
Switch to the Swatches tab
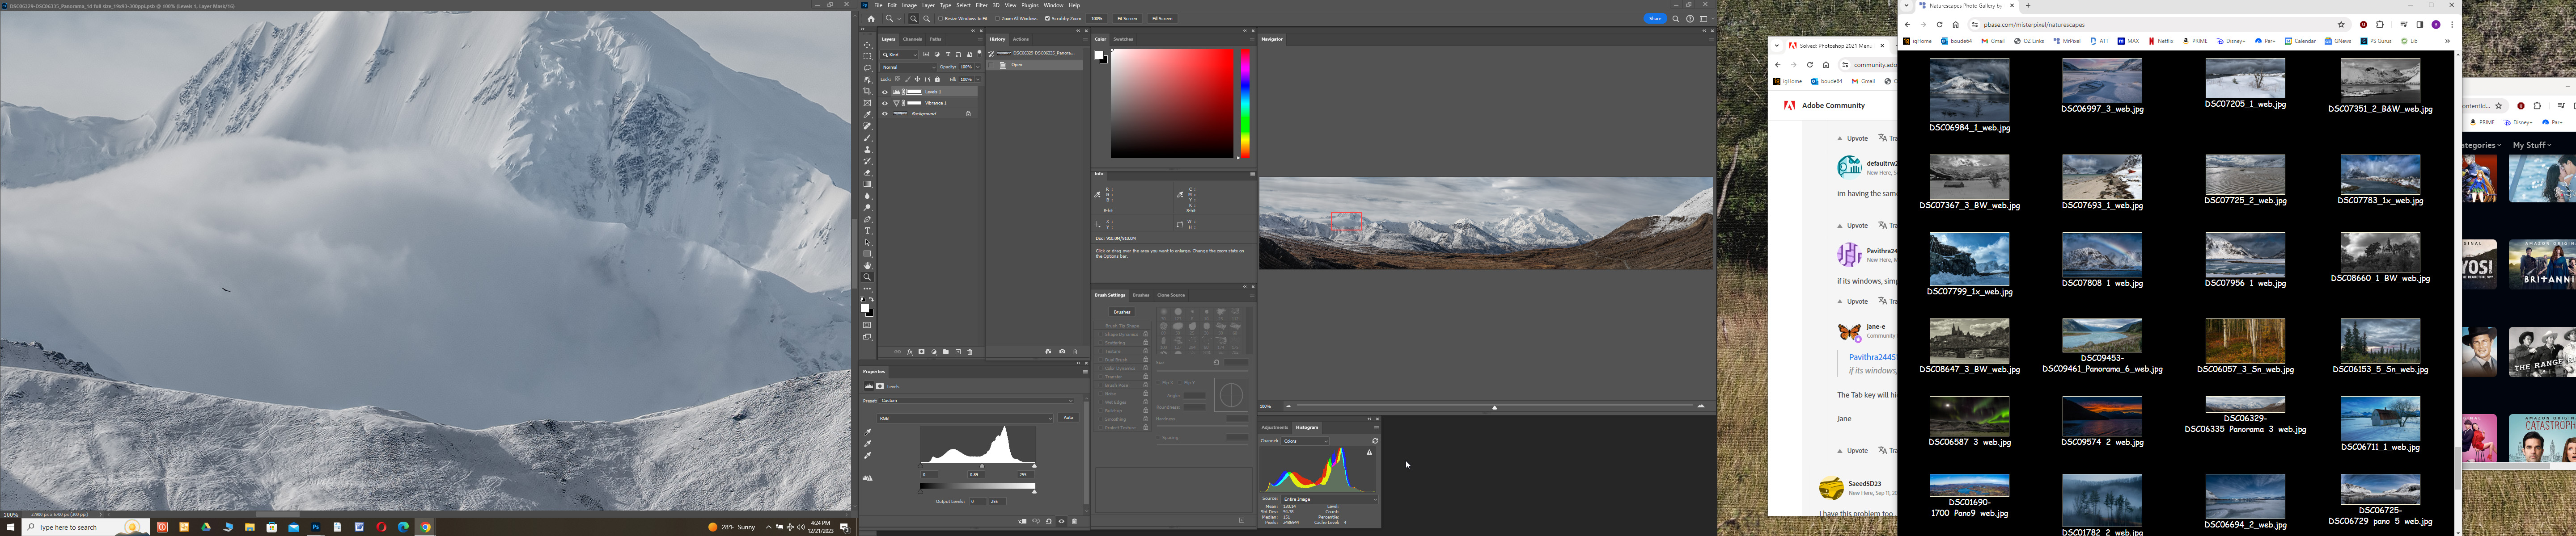pos(1124,39)
